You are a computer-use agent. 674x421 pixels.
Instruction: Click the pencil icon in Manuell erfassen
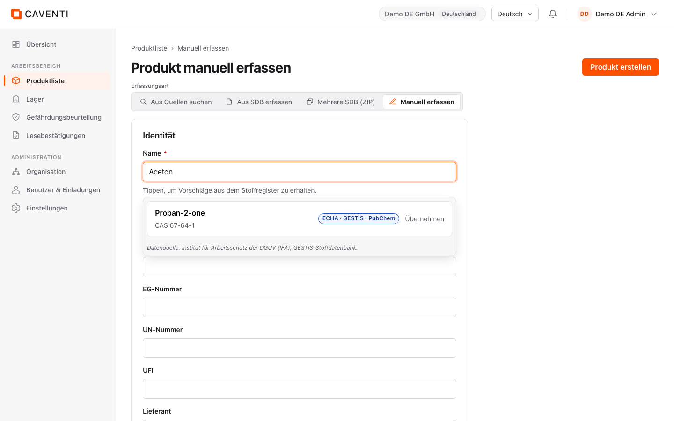(x=393, y=102)
